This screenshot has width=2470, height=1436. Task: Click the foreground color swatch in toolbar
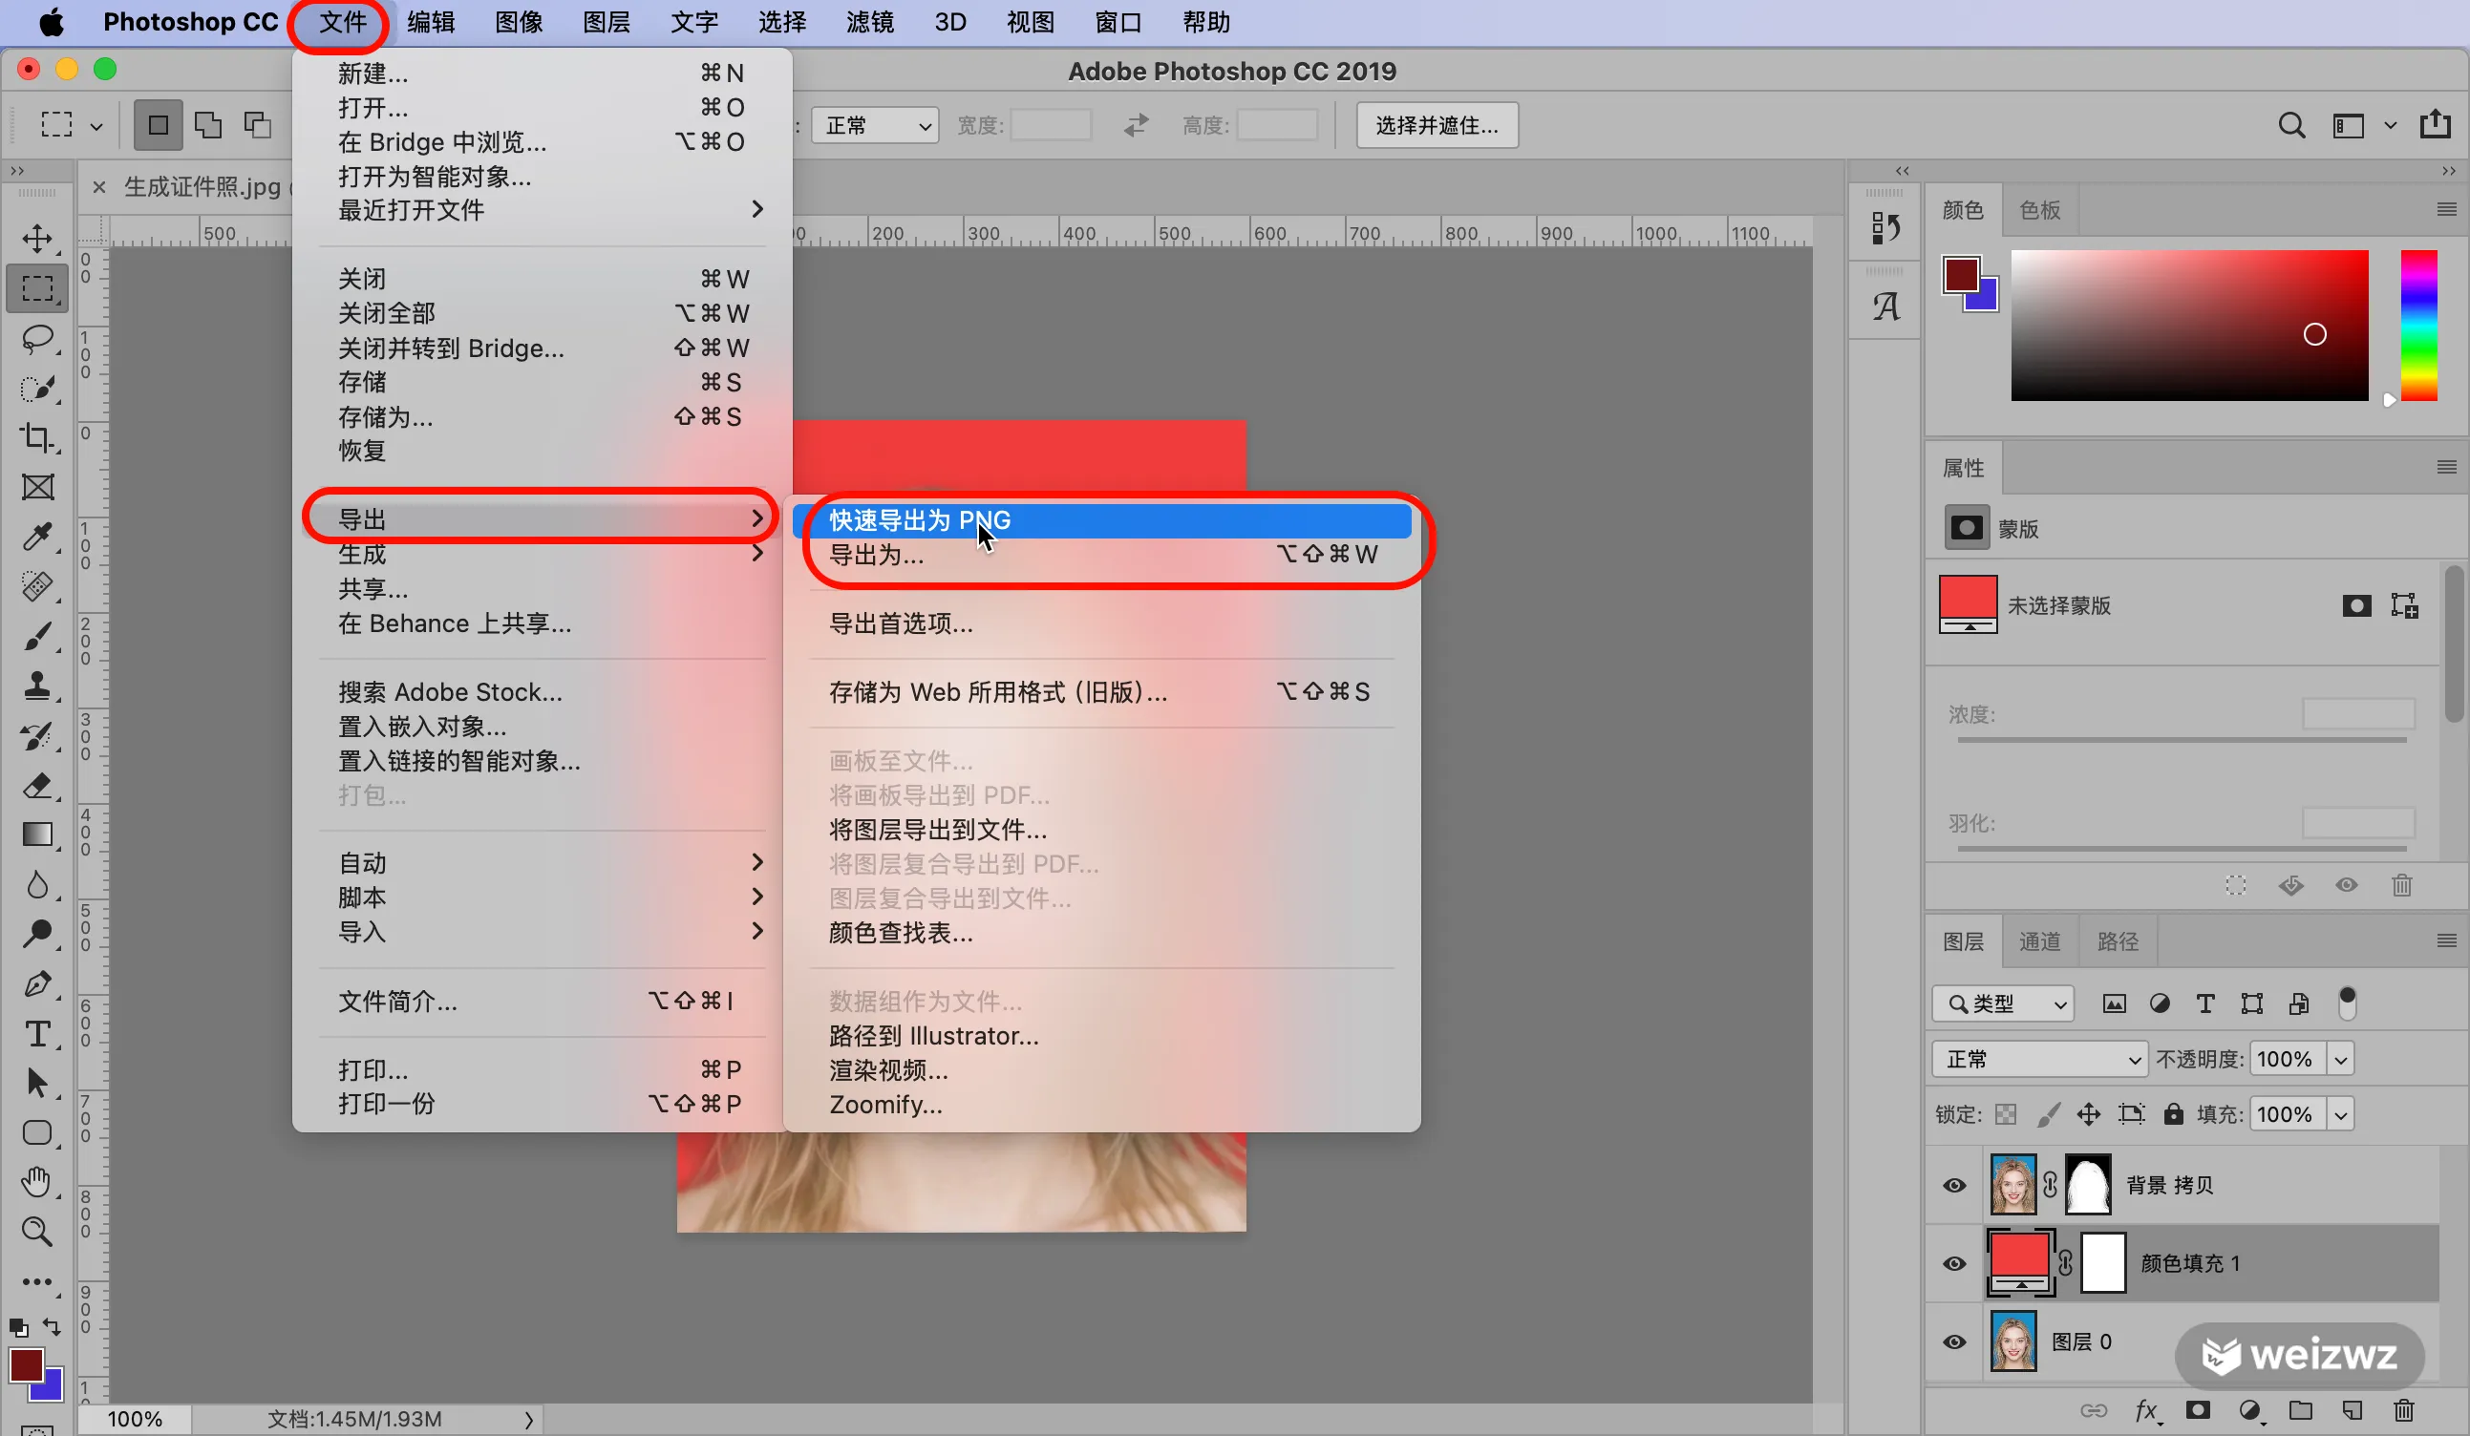(x=26, y=1364)
